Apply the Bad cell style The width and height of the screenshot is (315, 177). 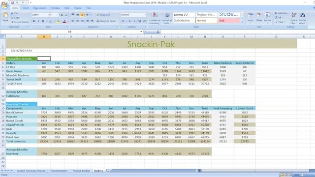(229, 21)
